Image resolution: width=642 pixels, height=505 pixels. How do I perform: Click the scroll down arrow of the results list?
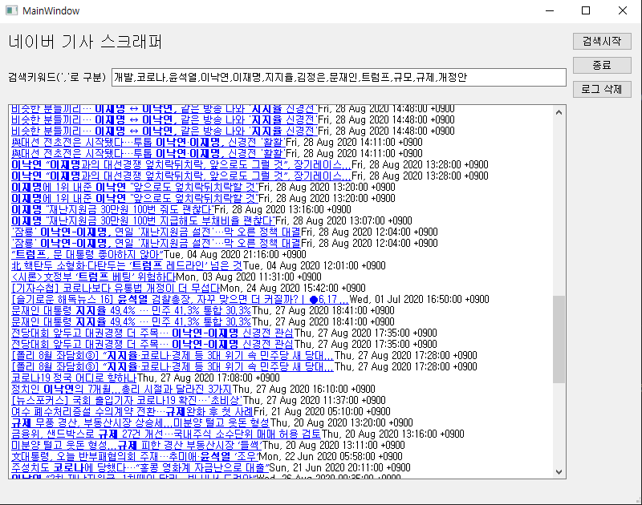pos(559,472)
